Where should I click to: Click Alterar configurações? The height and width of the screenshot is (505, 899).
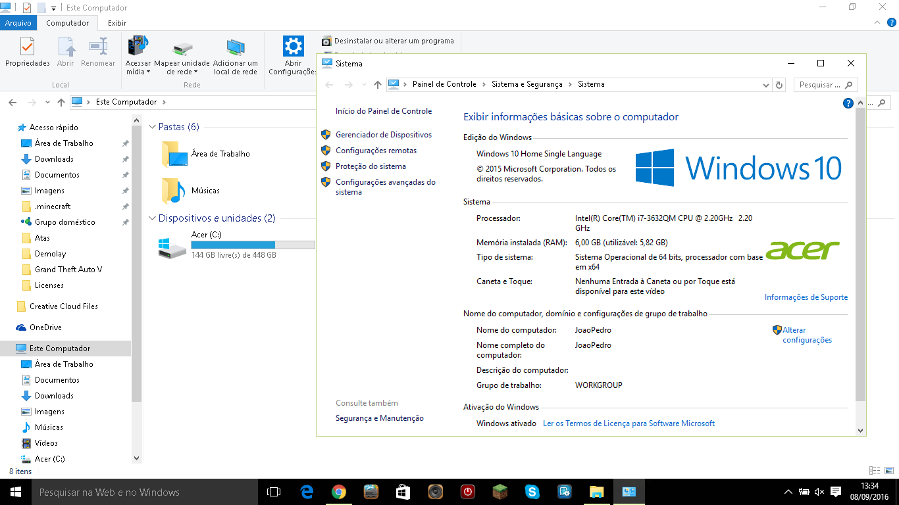point(807,335)
